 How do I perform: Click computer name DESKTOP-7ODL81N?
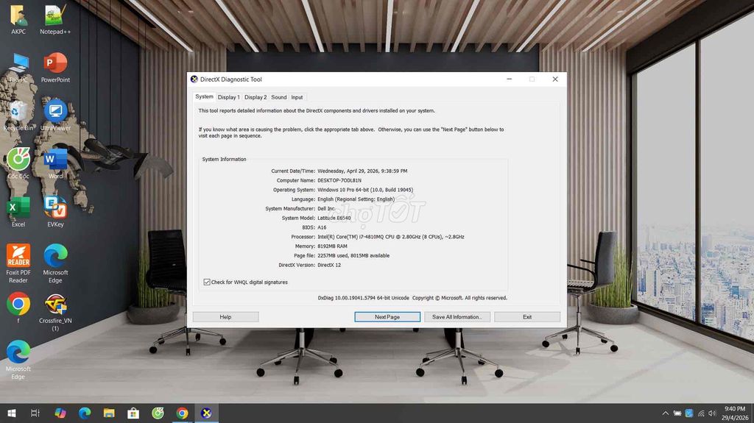(339, 180)
